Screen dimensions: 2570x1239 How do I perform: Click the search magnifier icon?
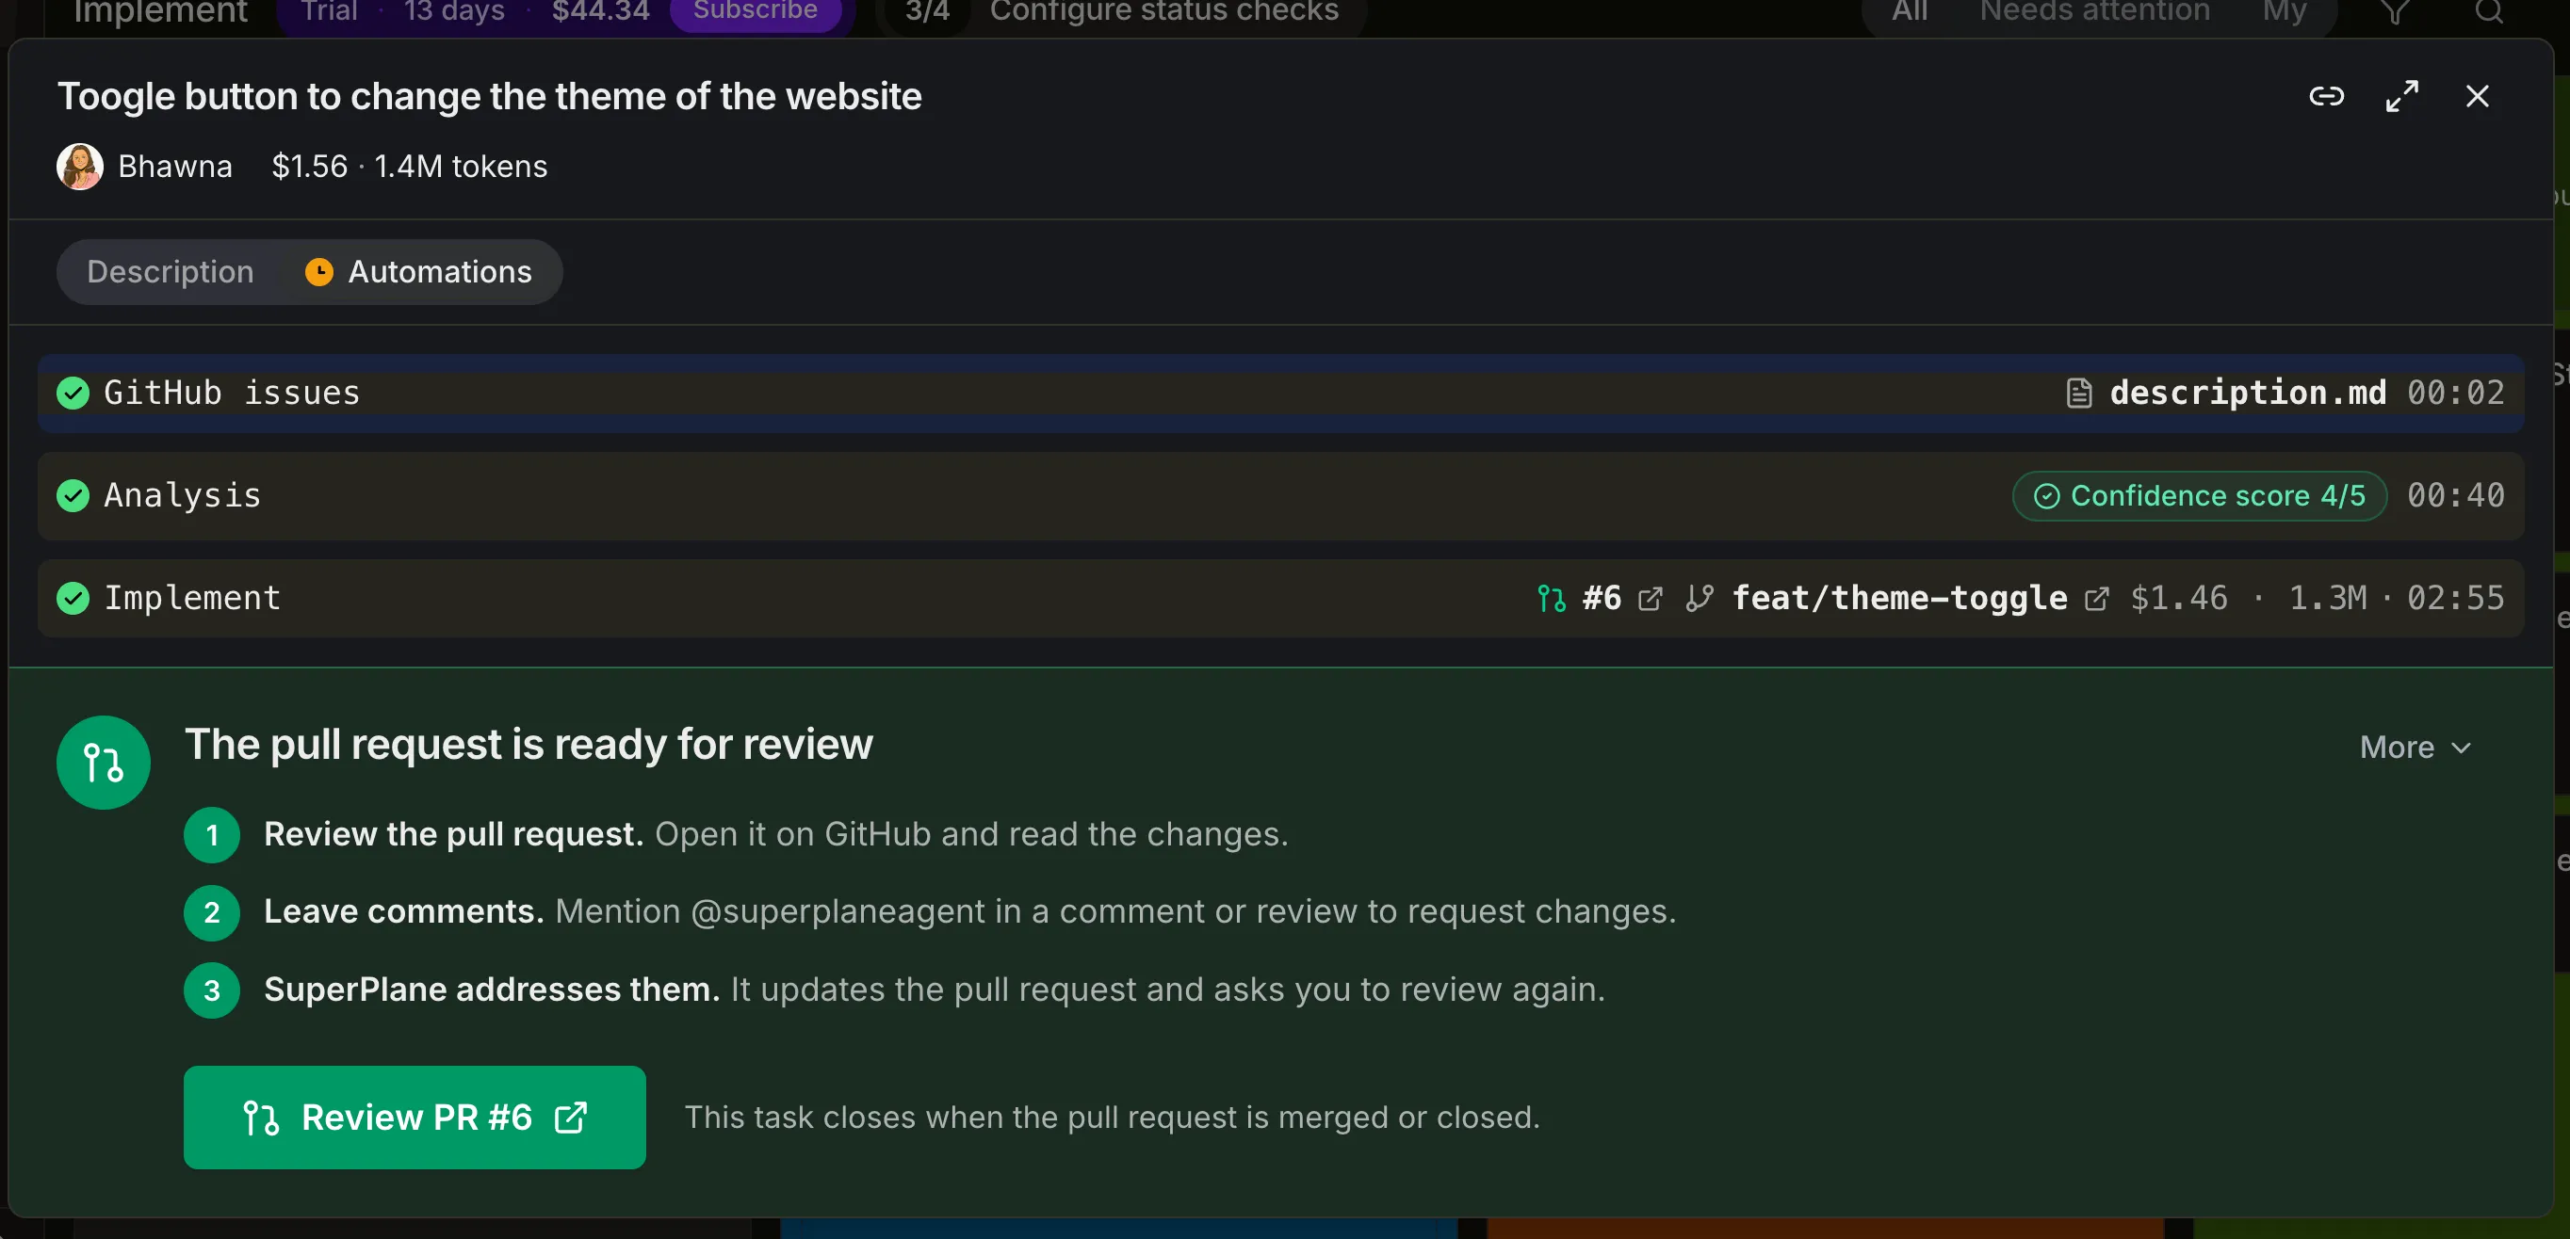pyautogui.click(x=2489, y=12)
